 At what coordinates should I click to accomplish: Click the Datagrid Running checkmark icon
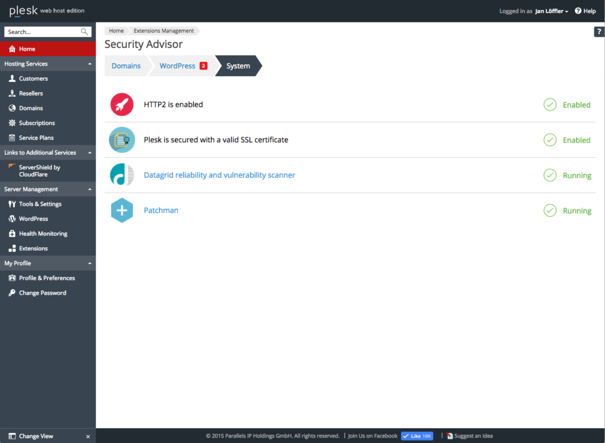coord(550,175)
